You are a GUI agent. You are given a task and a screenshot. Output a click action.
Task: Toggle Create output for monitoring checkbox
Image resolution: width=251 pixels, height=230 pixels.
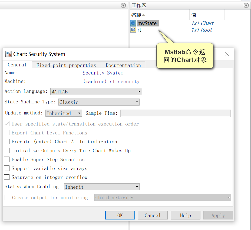pos(7,197)
